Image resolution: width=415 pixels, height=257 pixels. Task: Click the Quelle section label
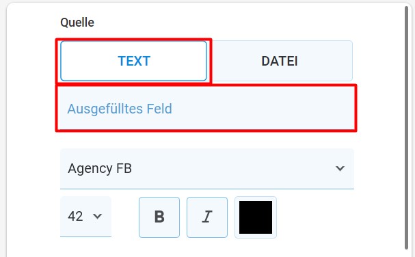[77, 23]
